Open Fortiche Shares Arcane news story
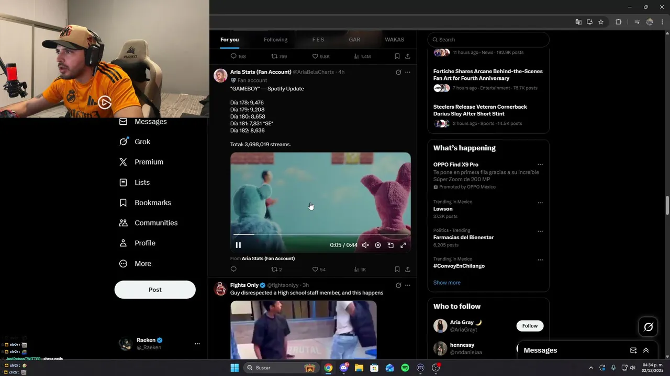The width and height of the screenshot is (670, 376). point(488,80)
